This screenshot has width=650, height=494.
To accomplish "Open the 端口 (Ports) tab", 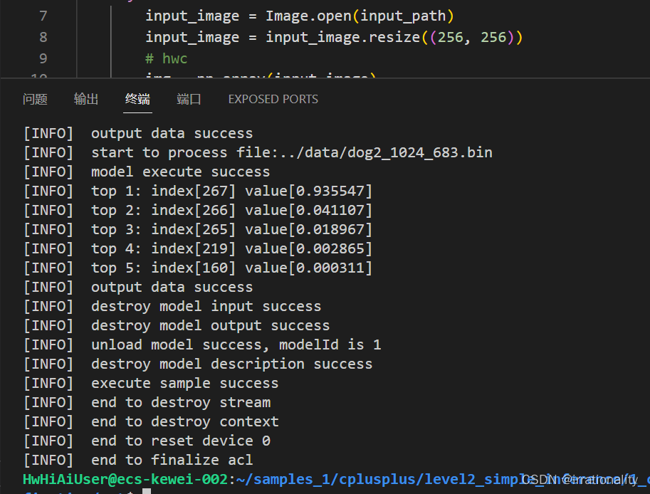I will coord(189,99).
